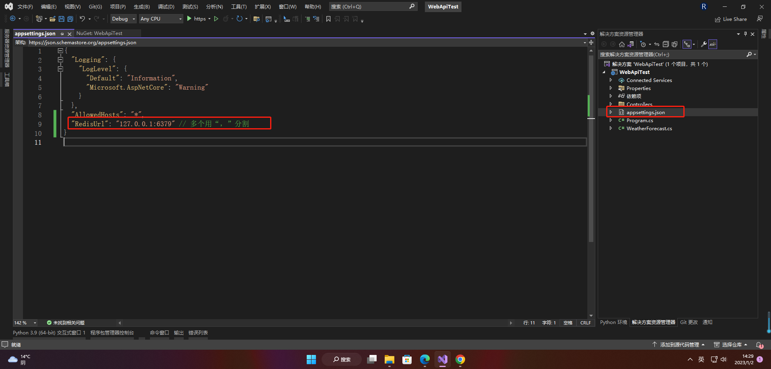Open the 工具(T) menu
The height and width of the screenshot is (369, 771).
(239, 7)
